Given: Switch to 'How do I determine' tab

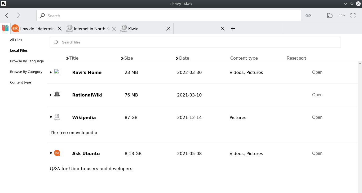Looking at the screenshot, I should point(38,29).
